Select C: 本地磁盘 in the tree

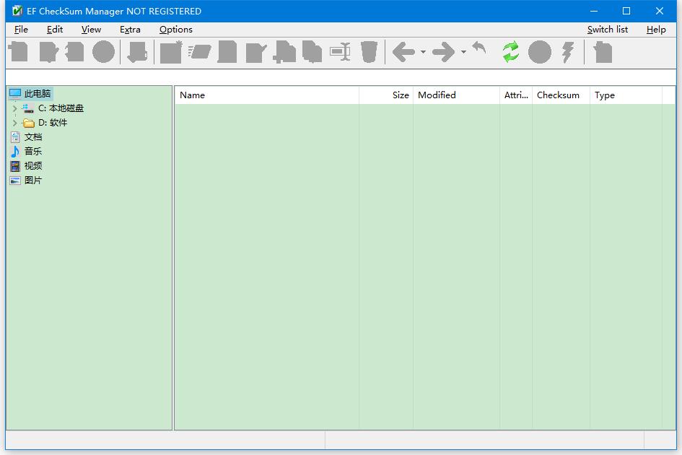tap(61, 108)
